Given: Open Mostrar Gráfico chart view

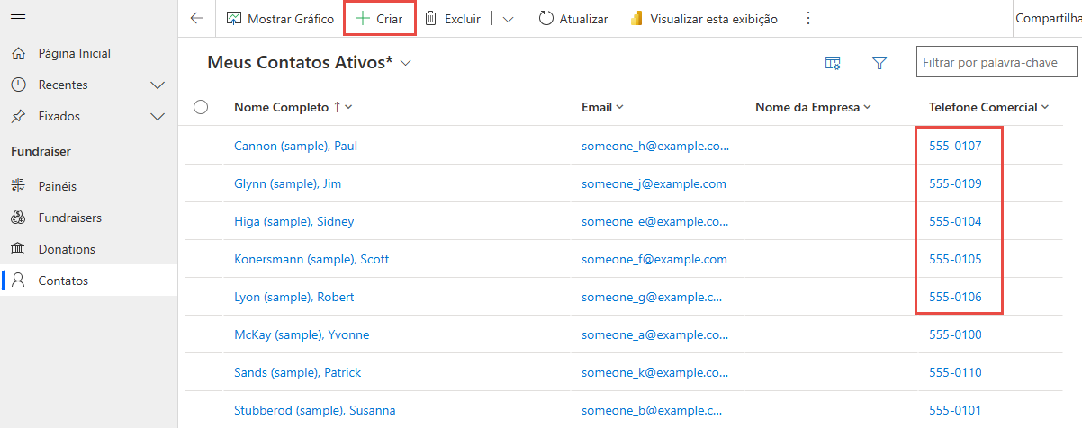Looking at the screenshot, I should 280,18.
